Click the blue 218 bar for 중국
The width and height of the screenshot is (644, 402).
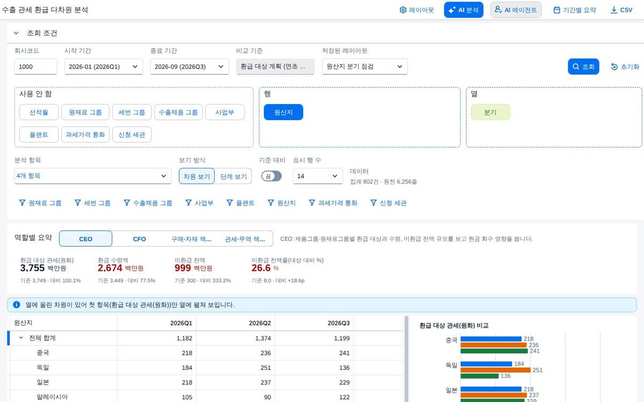pyautogui.click(x=491, y=339)
